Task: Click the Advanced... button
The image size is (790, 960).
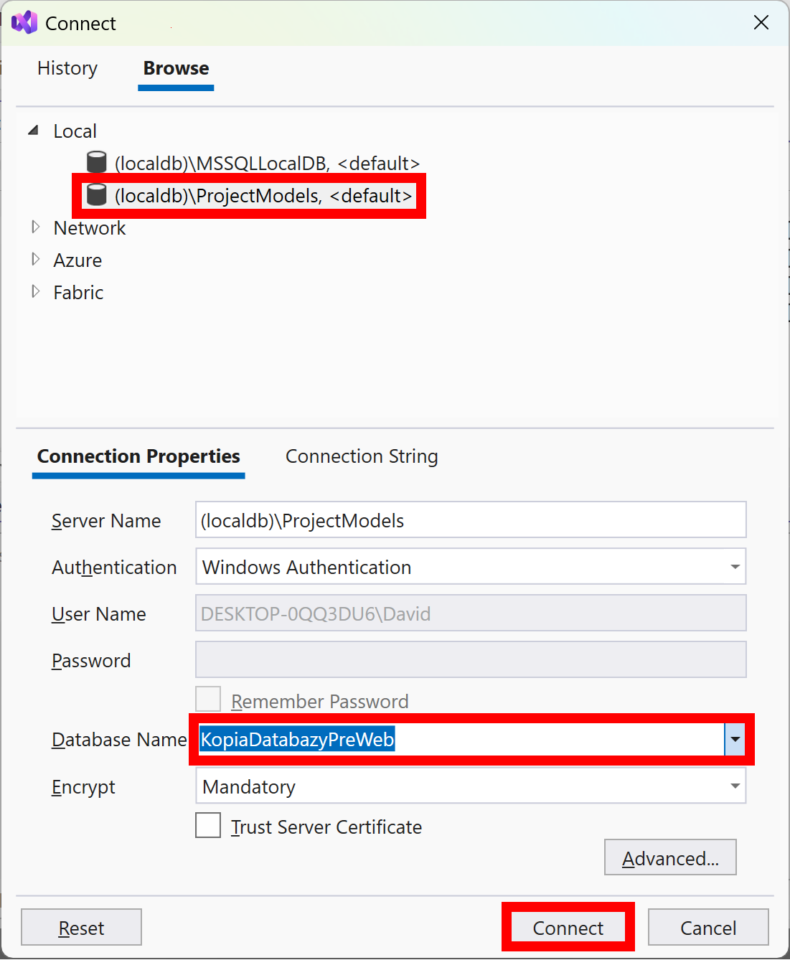Action: (x=670, y=857)
